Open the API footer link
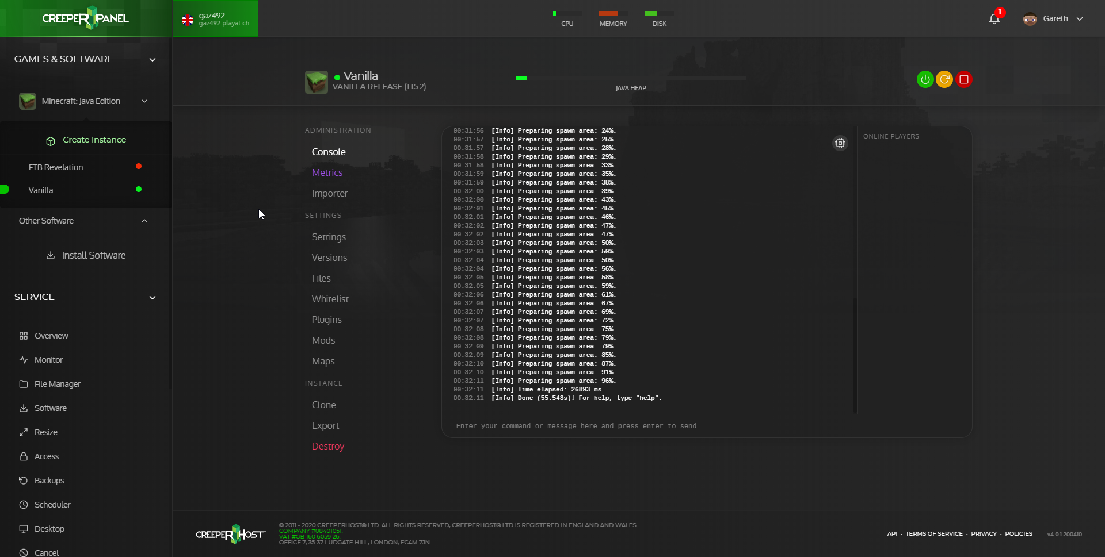Screen dimensions: 1105x557 coord(892,533)
